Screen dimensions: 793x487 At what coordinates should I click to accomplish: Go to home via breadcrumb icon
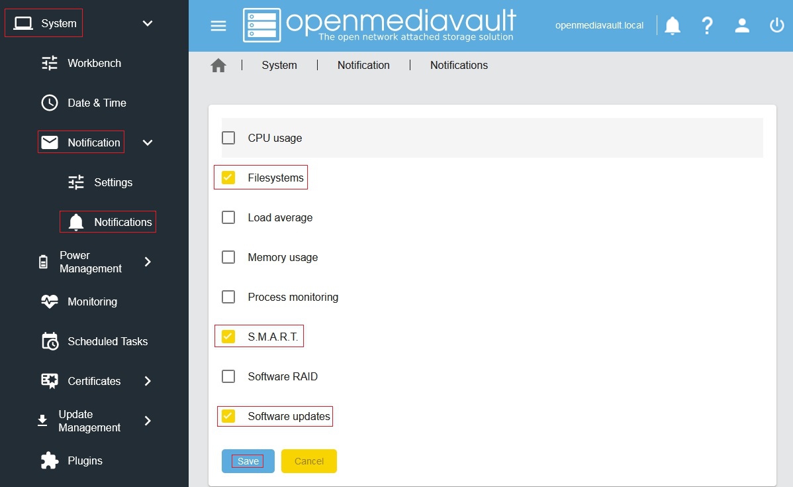tap(218, 66)
